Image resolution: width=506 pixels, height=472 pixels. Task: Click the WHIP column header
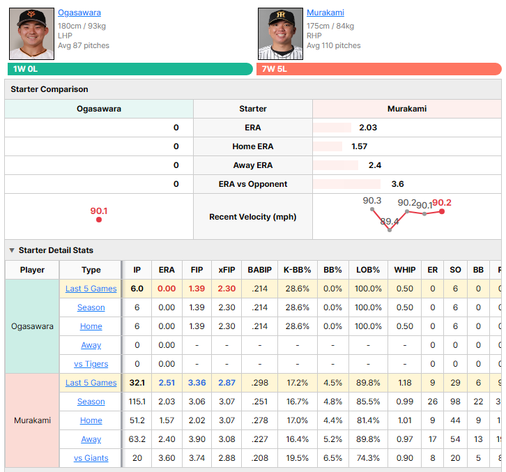tap(405, 270)
